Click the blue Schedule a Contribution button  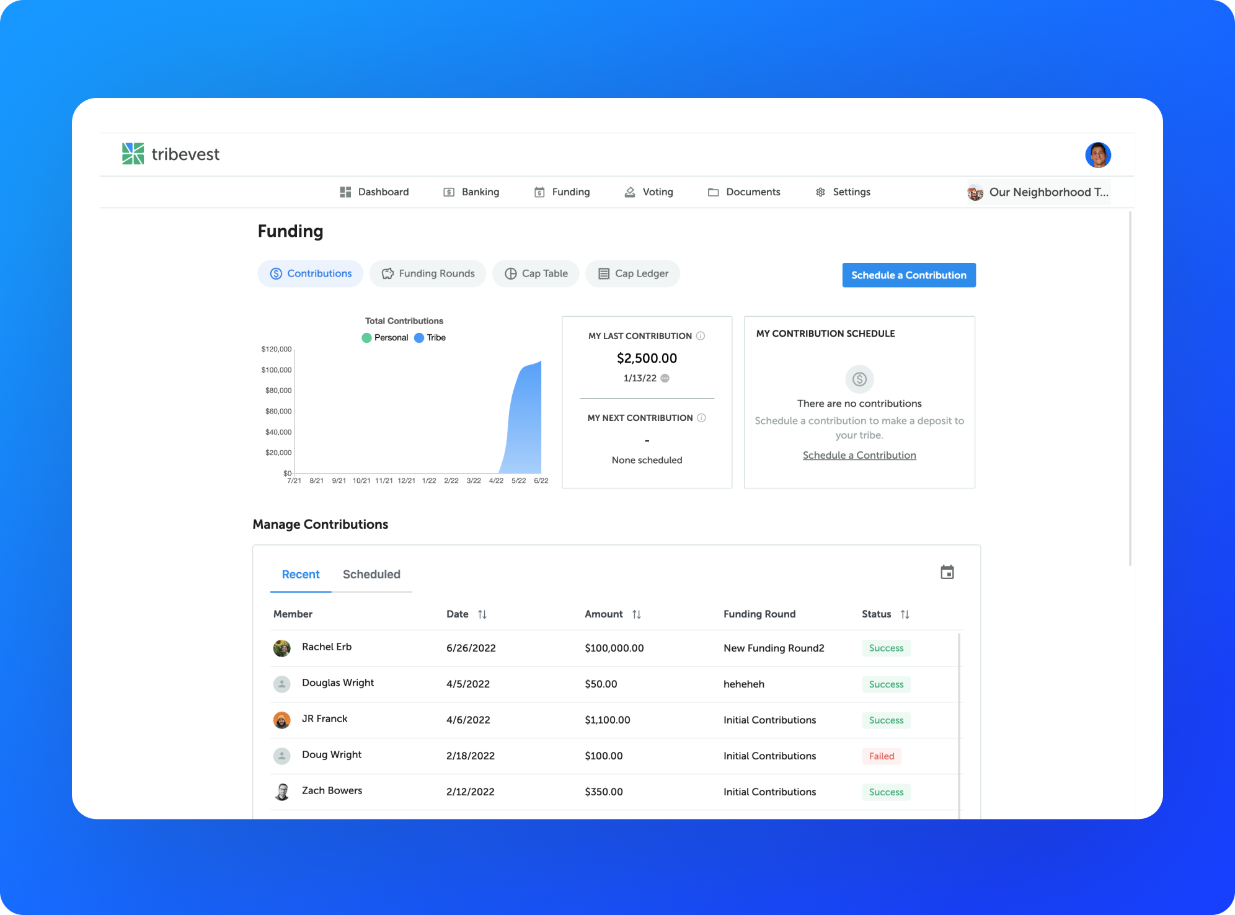coord(909,275)
